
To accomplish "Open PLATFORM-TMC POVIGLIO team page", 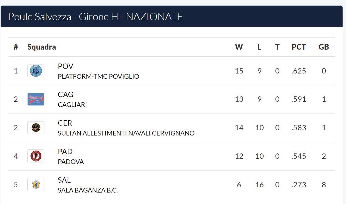I will [x=98, y=77].
